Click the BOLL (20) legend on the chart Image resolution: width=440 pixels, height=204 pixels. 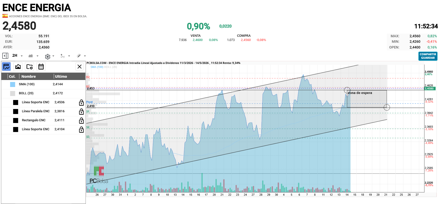111,67
